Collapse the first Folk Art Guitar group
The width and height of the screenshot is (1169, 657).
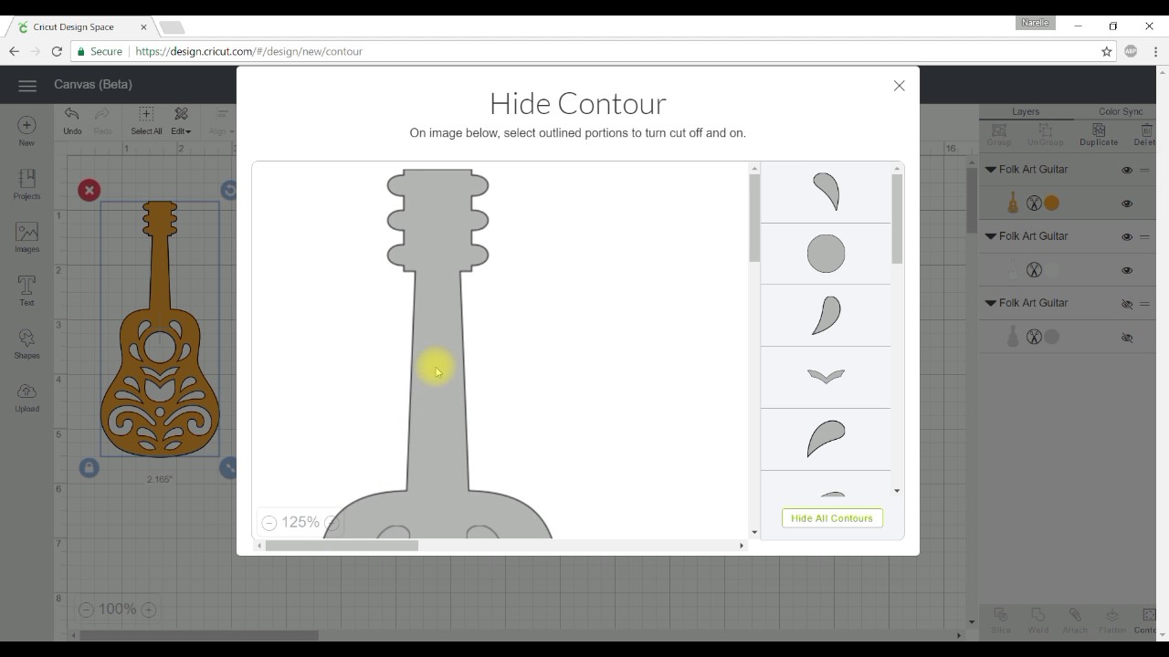click(991, 170)
